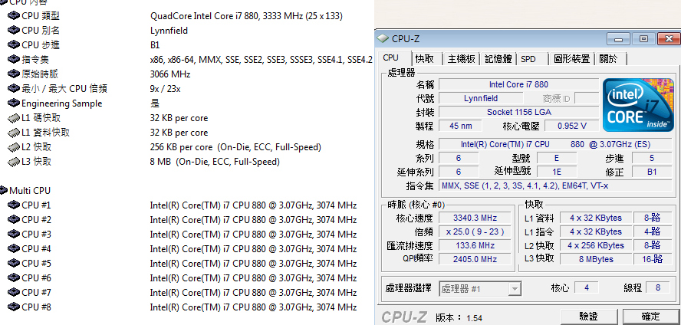681x325 pixels.
Task: Switch to the 快取 tab
Action: click(427, 59)
